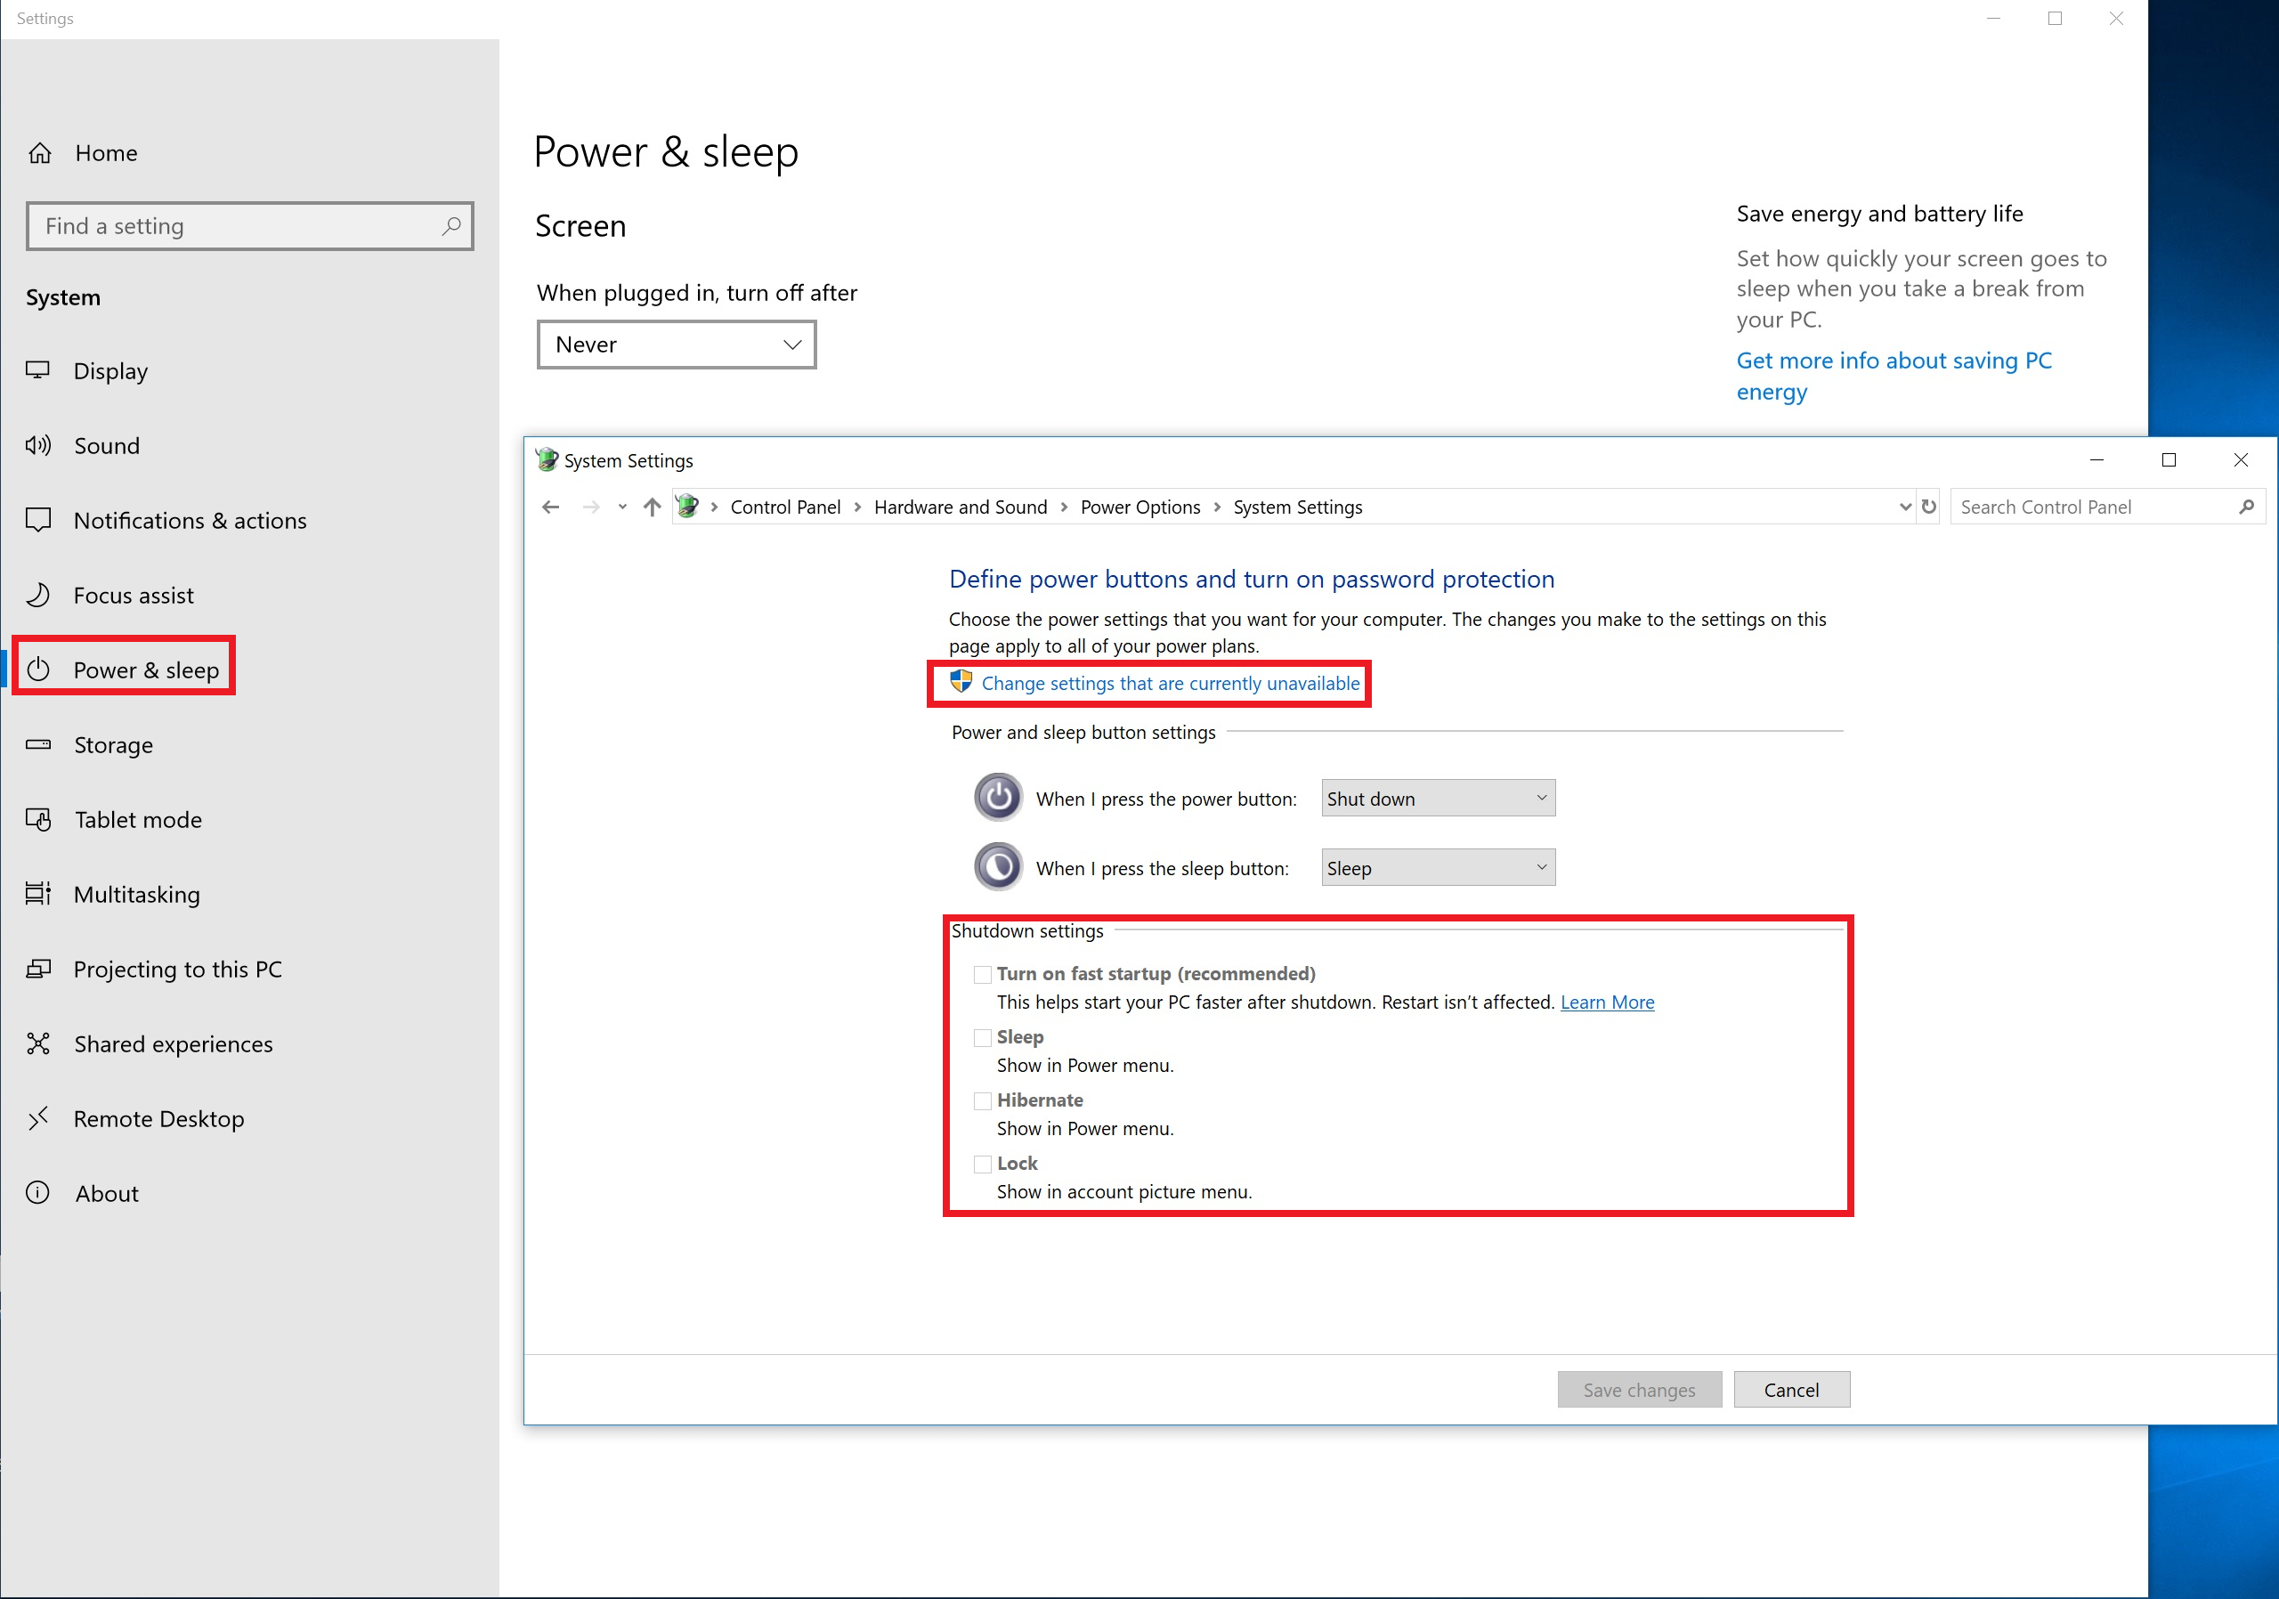Click the Display monitor icon

click(x=37, y=370)
